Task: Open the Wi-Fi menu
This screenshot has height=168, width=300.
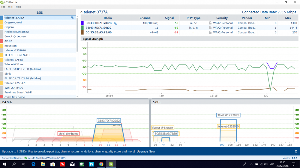Action: point(10,7)
